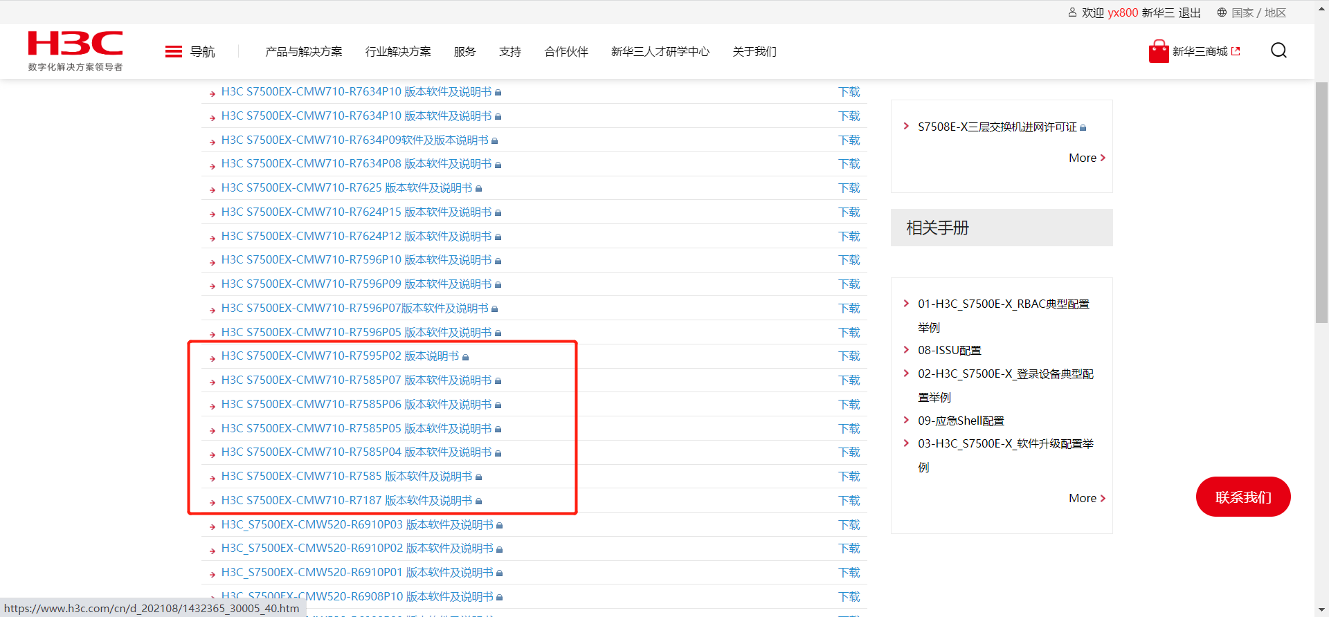This screenshot has width=1329, height=617.
Task: Click 下载 for the R7596P10 row
Action: tap(849, 260)
